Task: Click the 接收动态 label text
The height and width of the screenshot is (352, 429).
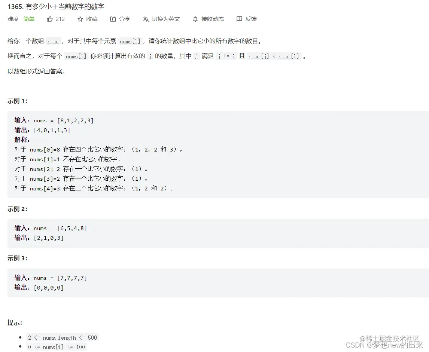Action: tap(213, 19)
